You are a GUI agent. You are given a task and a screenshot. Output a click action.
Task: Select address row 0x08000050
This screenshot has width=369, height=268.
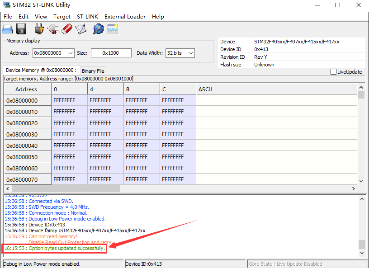(x=28, y=157)
